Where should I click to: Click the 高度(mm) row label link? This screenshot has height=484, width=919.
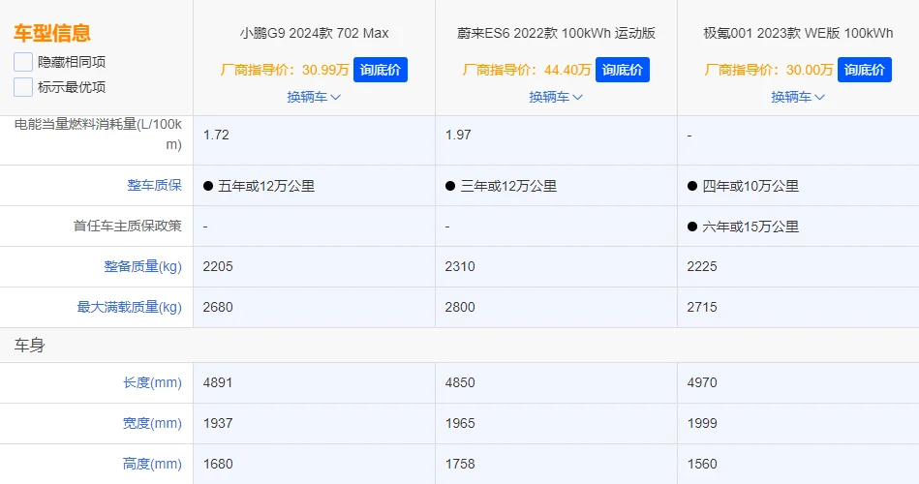pos(152,464)
